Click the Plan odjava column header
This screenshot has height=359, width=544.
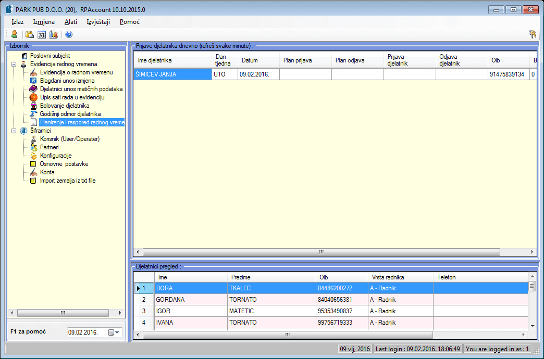(357, 60)
